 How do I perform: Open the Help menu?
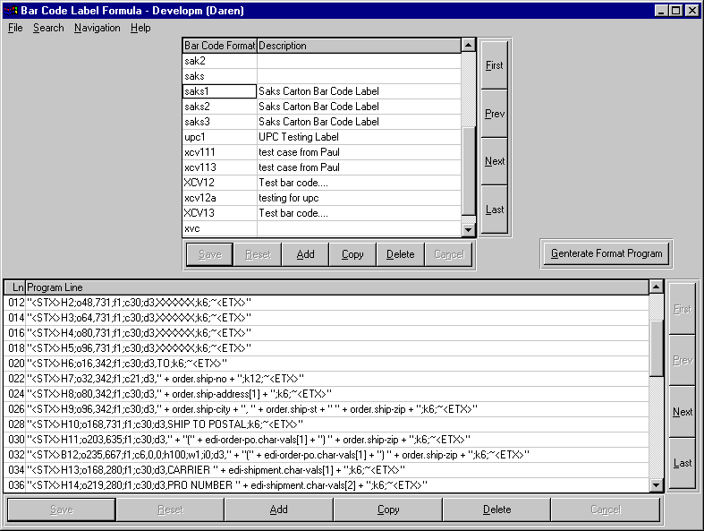coord(140,28)
